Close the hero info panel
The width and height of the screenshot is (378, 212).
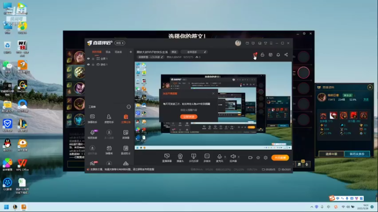(x=370, y=87)
